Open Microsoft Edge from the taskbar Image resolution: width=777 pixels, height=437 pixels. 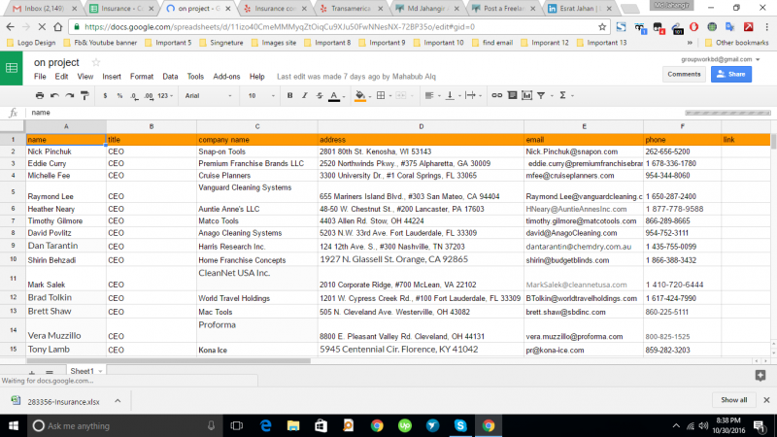[265, 425]
